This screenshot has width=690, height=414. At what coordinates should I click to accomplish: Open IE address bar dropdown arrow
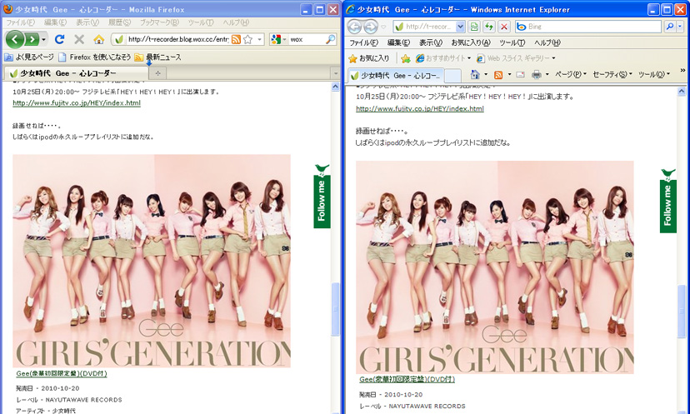tap(461, 27)
